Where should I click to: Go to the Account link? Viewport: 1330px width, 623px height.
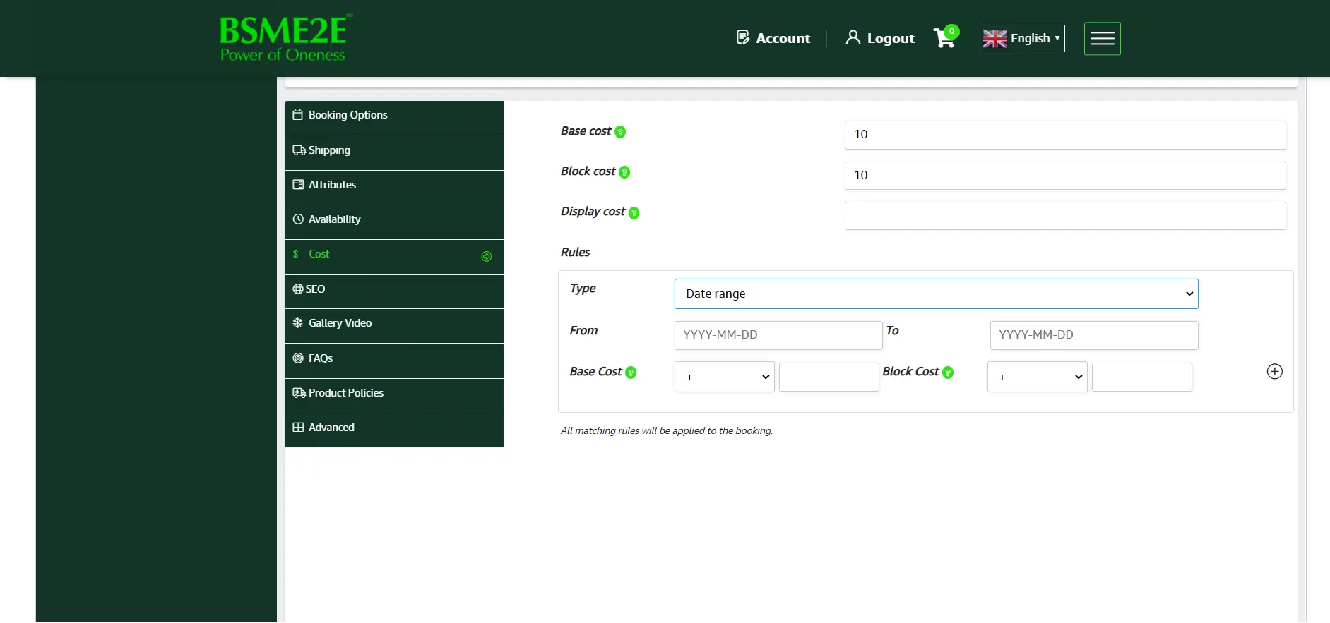click(x=773, y=38)
